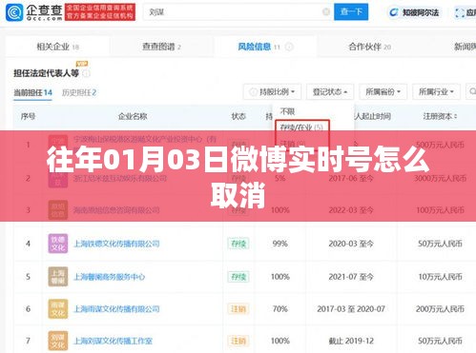
Task: Click in the search input field
Action: click(236, 12)
